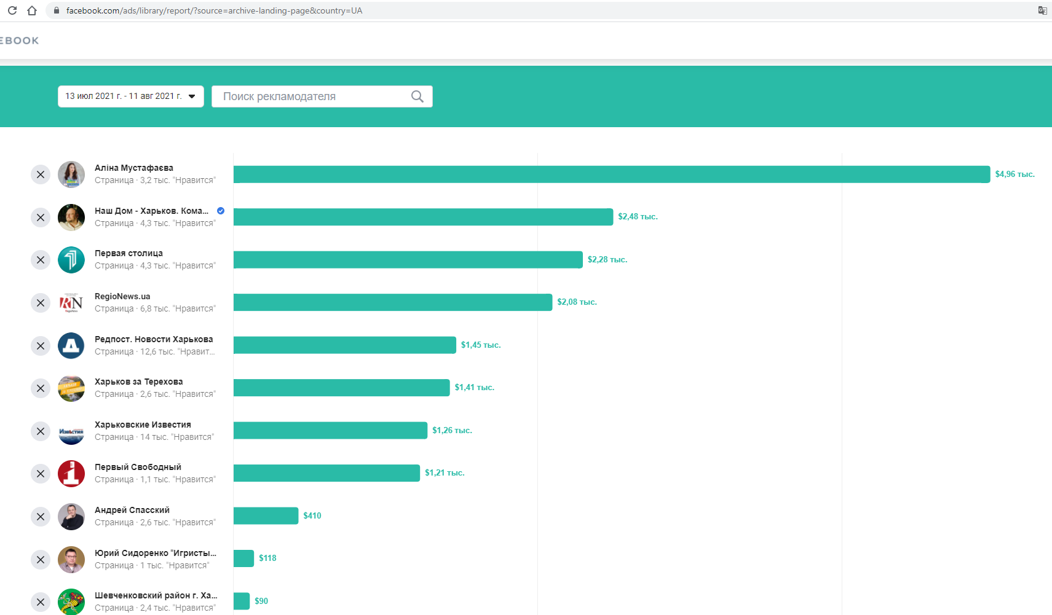The height and width of the screenshot is (615, 1052).
Task: Remove Андрей Спасский from the chart
Action: (41, 517)
